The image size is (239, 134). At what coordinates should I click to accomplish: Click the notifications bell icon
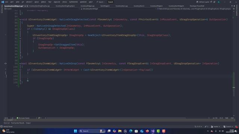click(236, 127)
